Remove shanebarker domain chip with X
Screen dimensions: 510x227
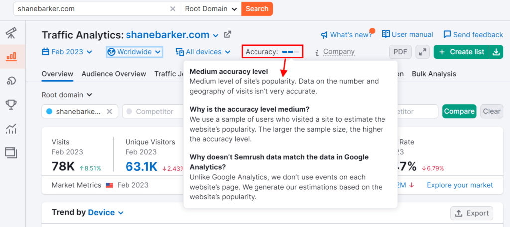click(x=109, y=111)
